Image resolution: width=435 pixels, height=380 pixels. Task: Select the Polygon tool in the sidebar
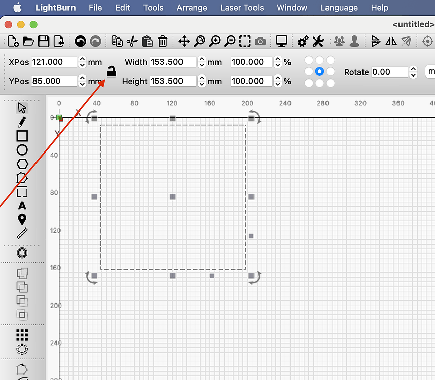click(21, 164)
